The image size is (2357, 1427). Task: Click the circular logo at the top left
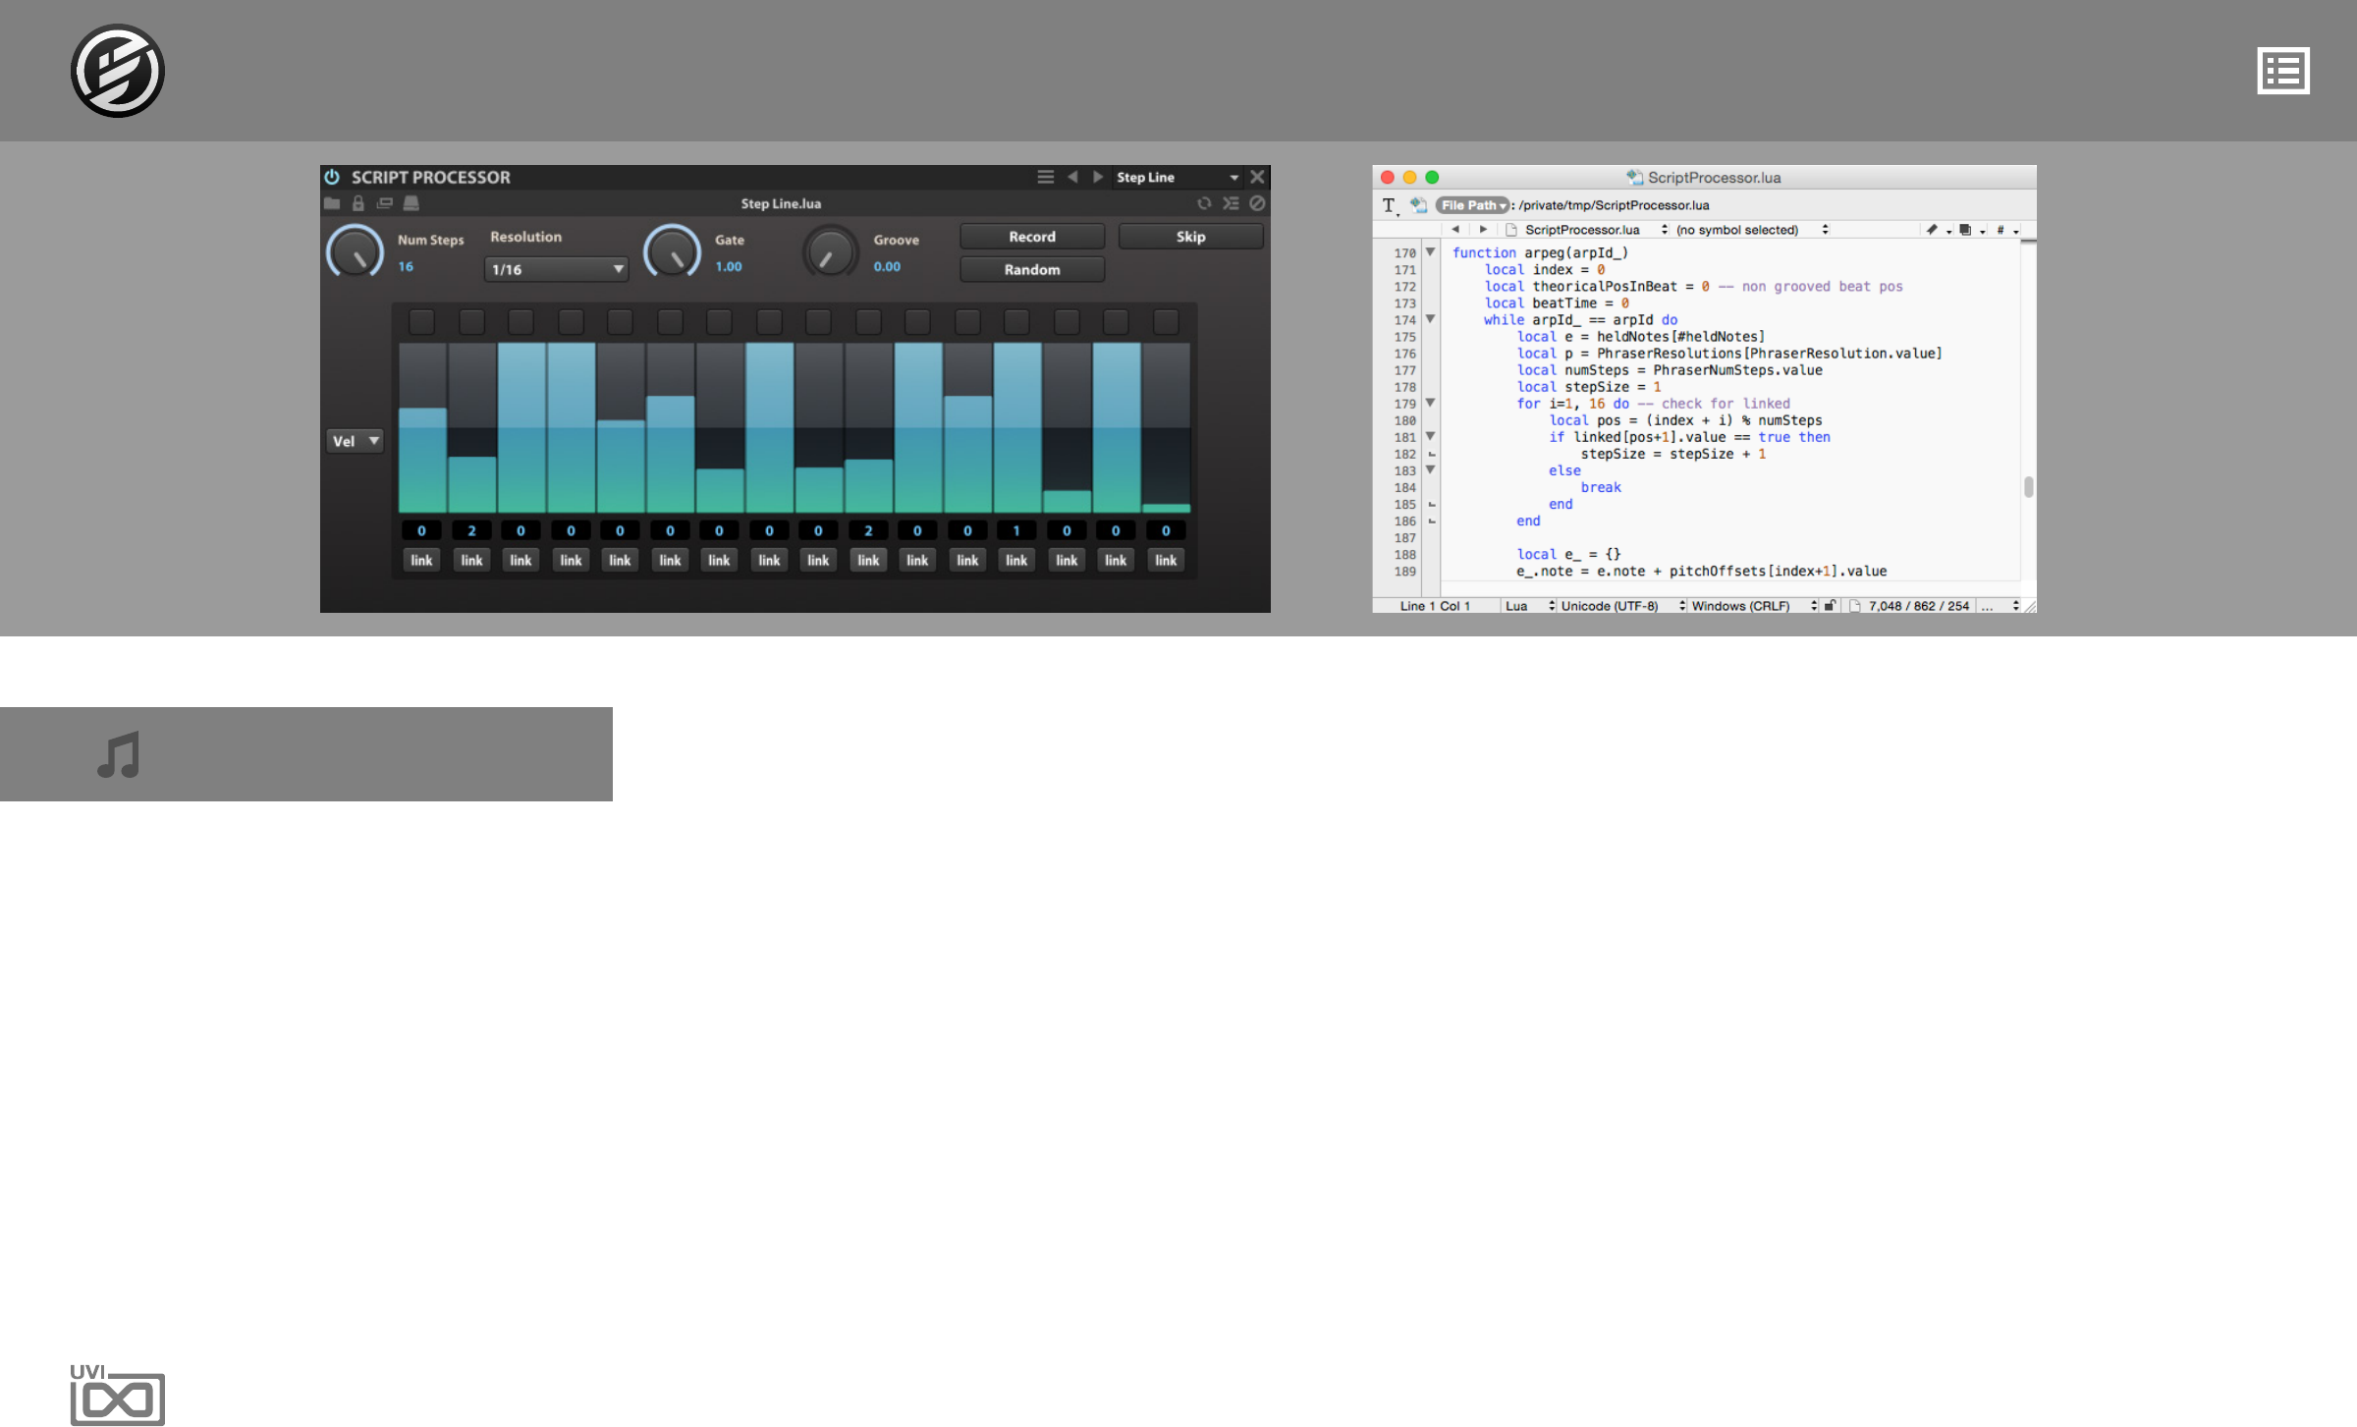point(118,71)
